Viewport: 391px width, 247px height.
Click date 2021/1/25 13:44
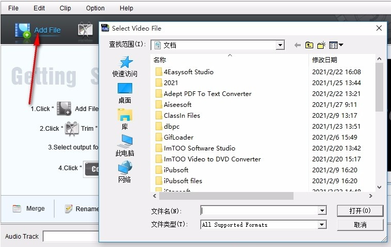pos(337,83)
